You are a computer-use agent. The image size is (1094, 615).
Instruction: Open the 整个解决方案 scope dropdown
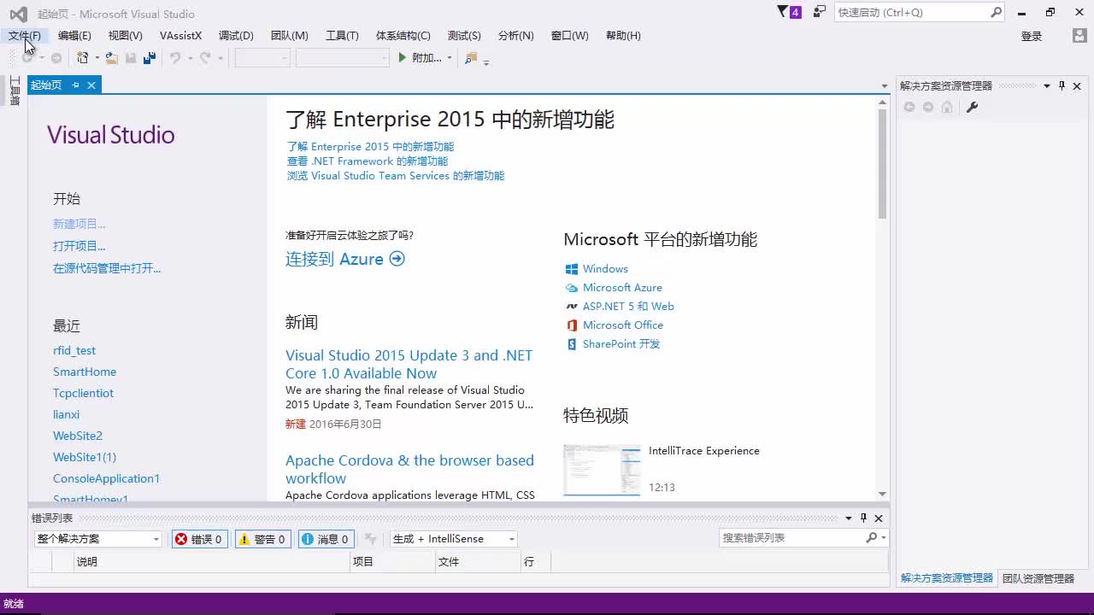tap(98, 539)
